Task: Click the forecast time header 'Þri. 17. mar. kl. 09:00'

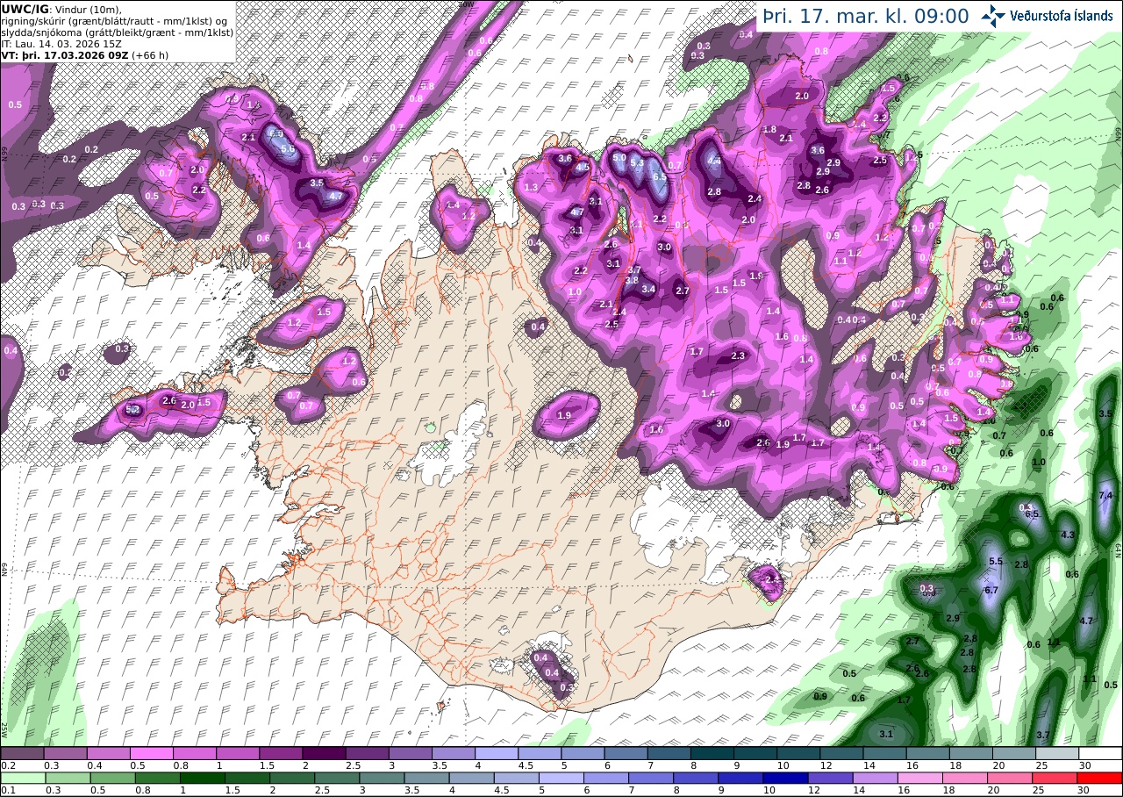Action: [865, 16]
